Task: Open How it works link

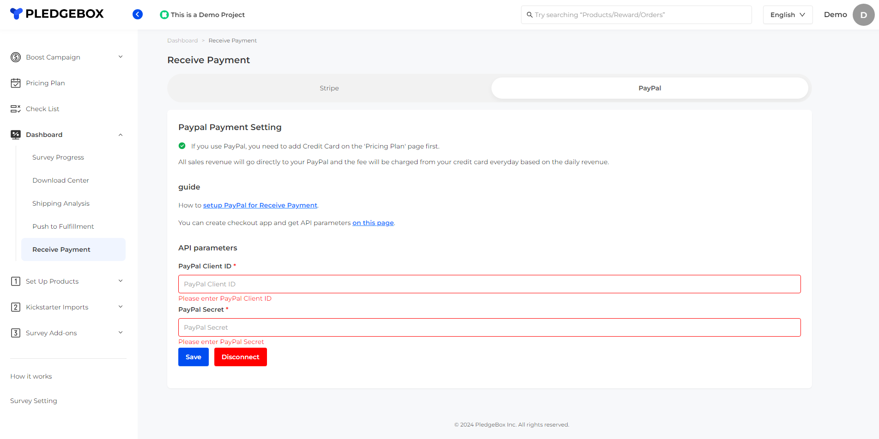Action: [31, 376]
